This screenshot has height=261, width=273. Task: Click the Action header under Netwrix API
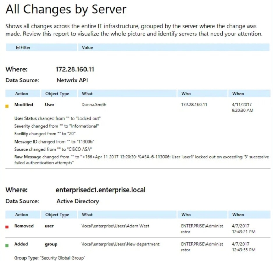(23, 93)
